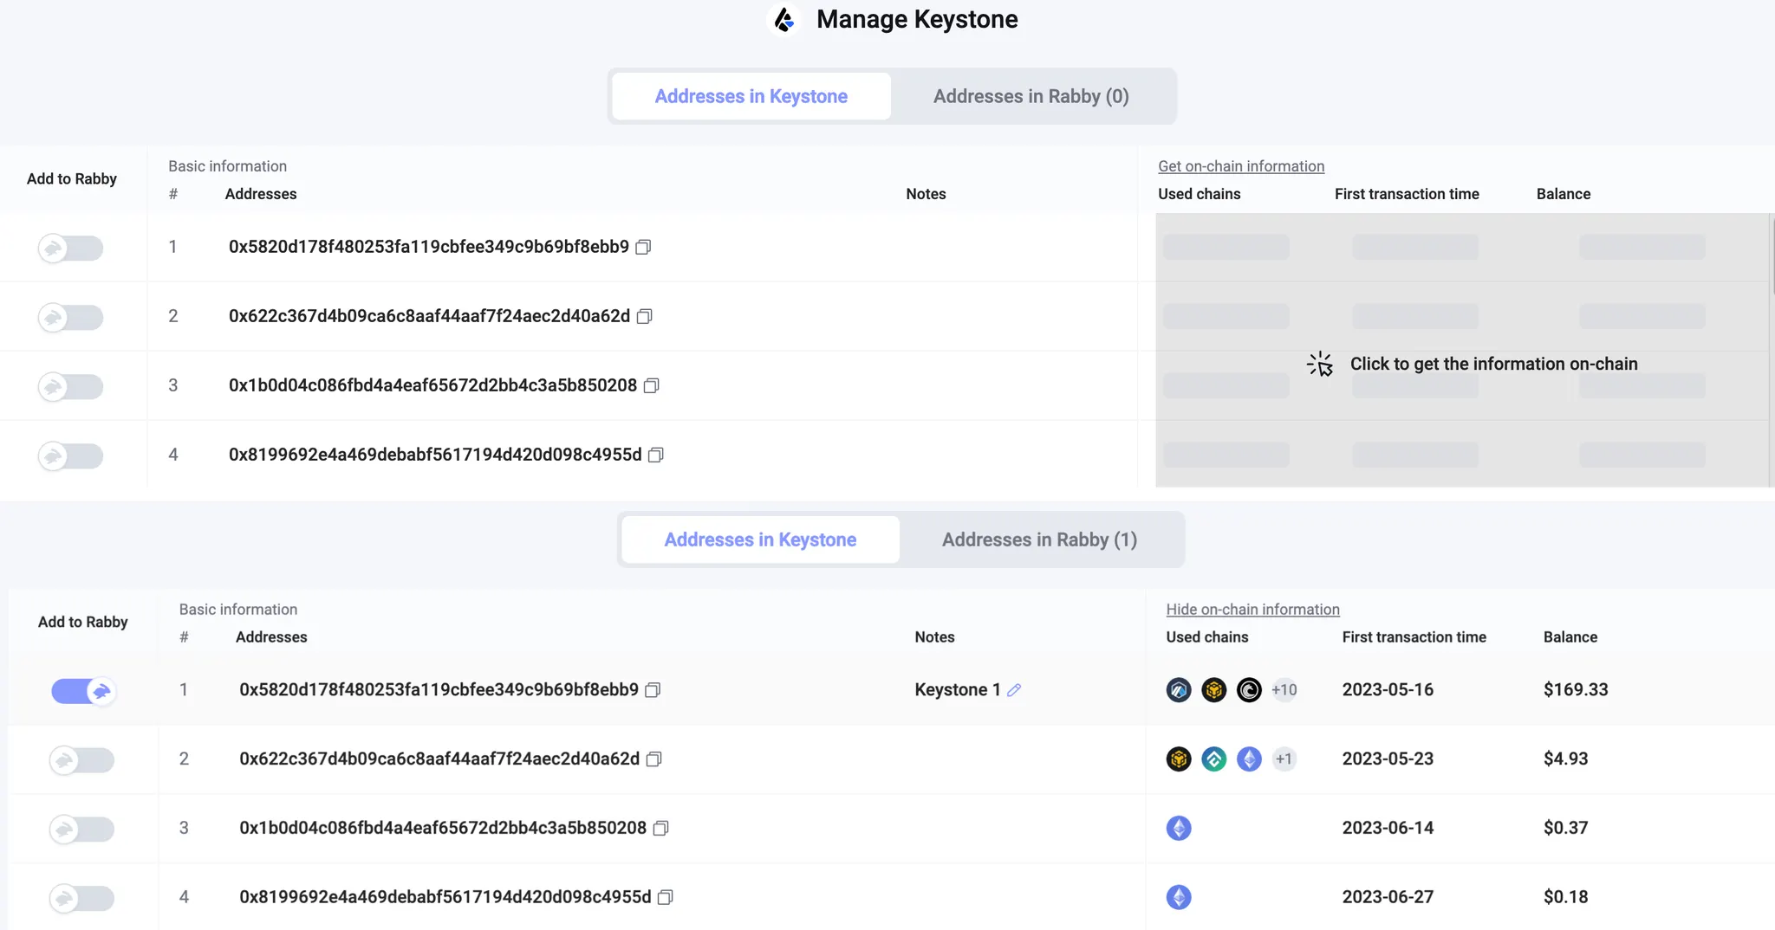This screenshot has width=1775, height=930.
Task: Open the Addresses in Rabby (1) tab
Action: pos(1039,539)
